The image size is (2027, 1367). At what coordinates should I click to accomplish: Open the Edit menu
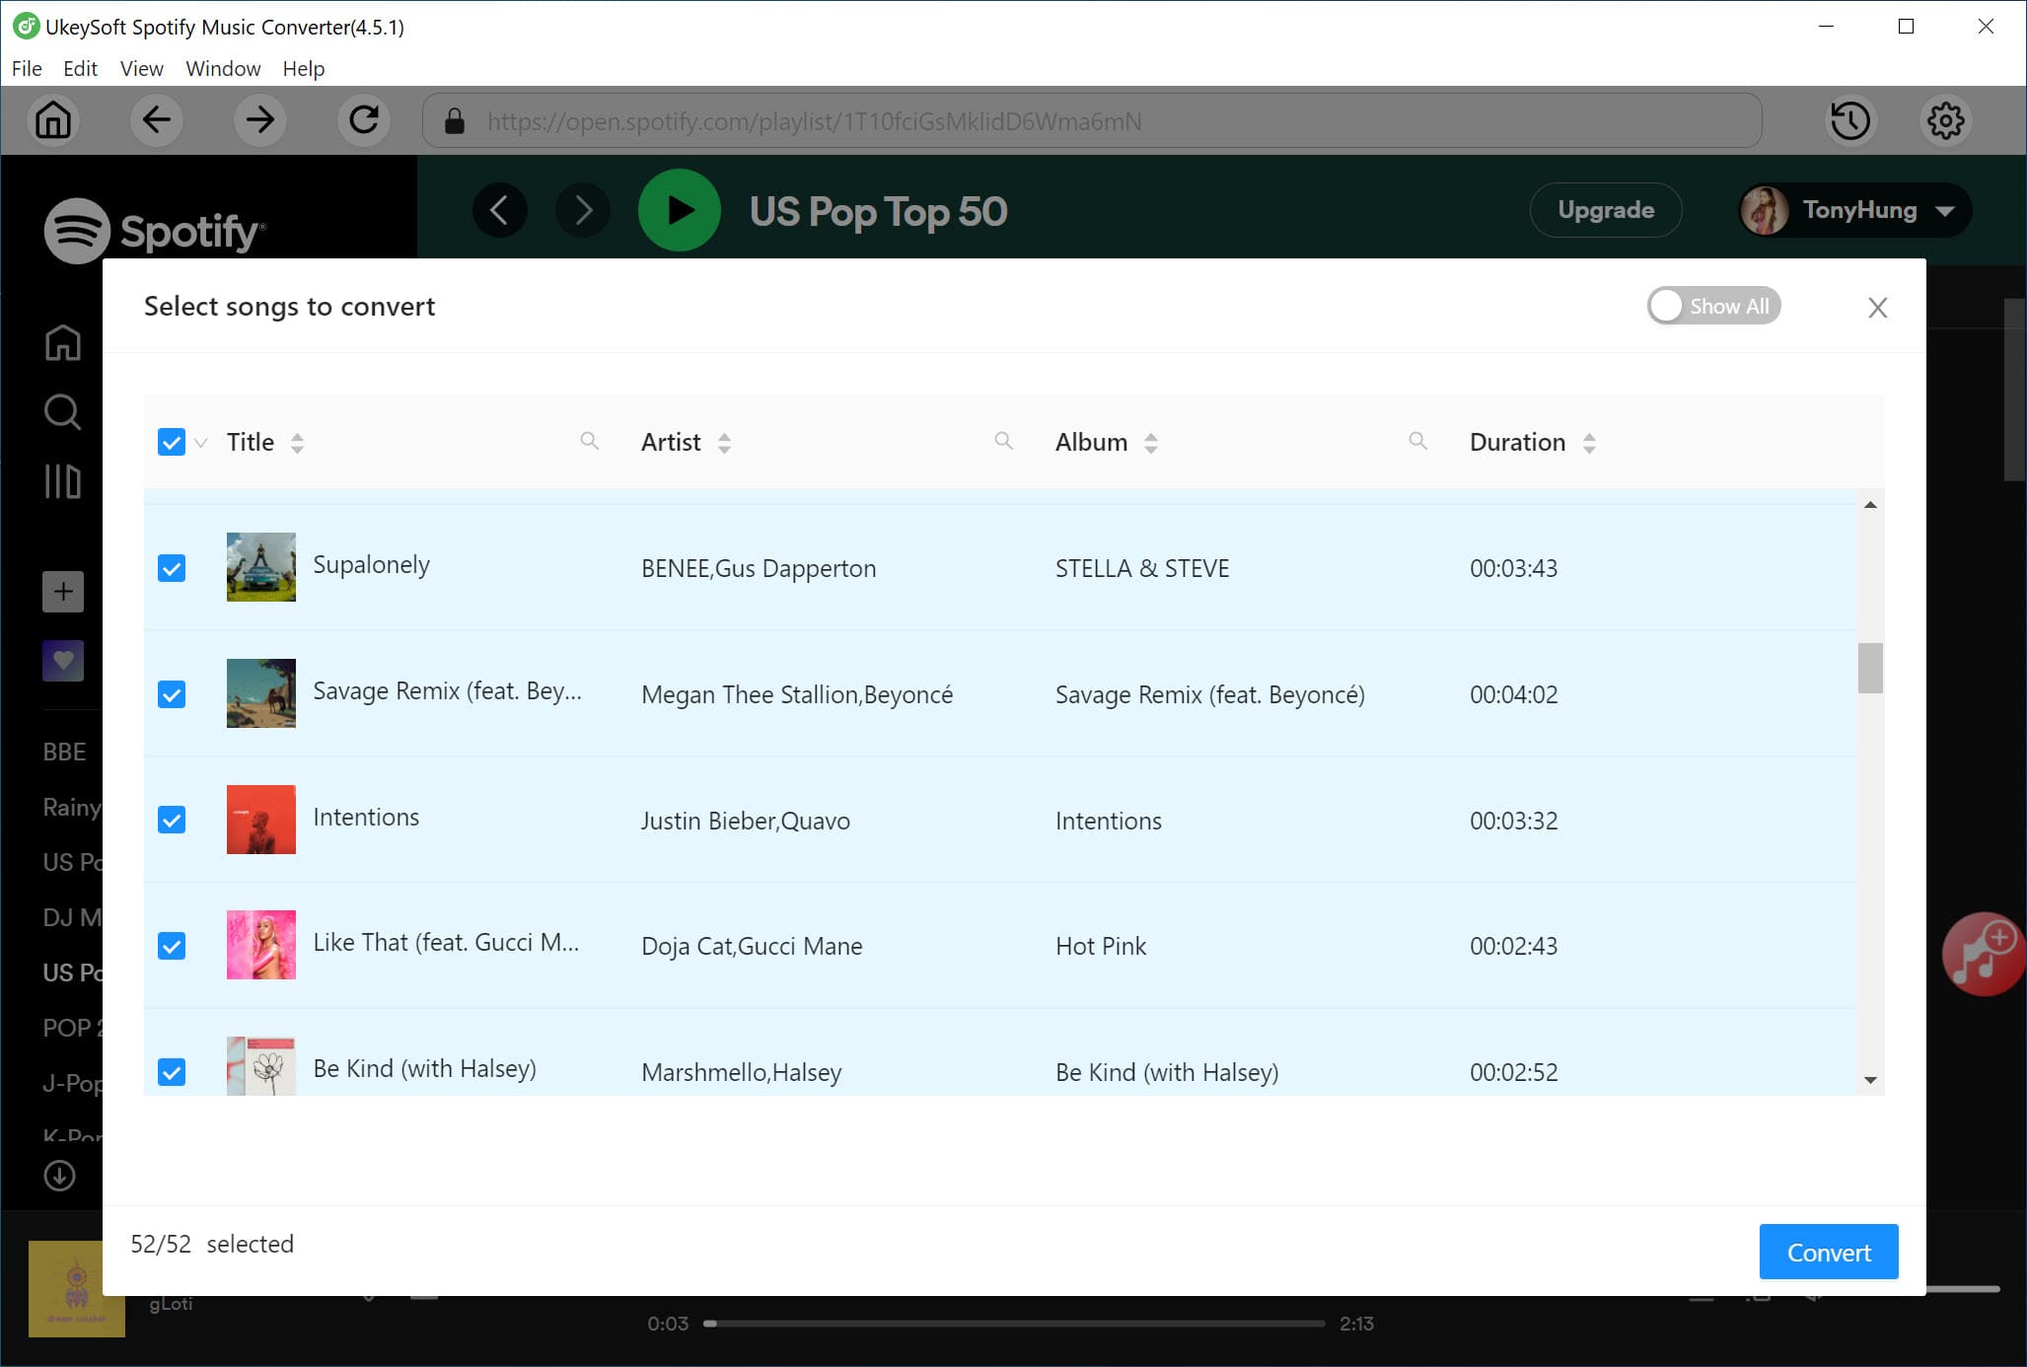(79, 69)
